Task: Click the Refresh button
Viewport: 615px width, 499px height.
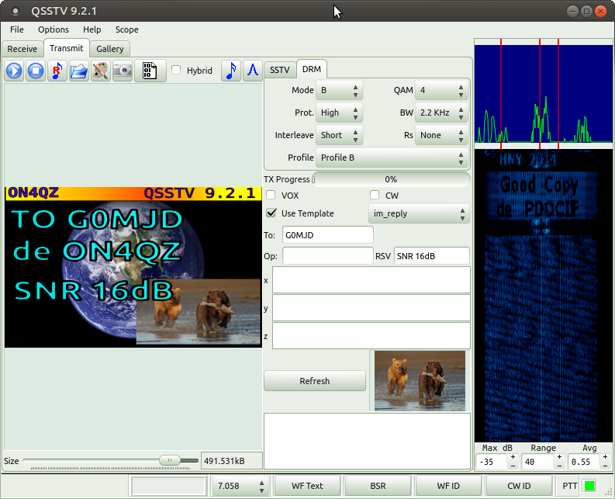Action: point(314,381)
